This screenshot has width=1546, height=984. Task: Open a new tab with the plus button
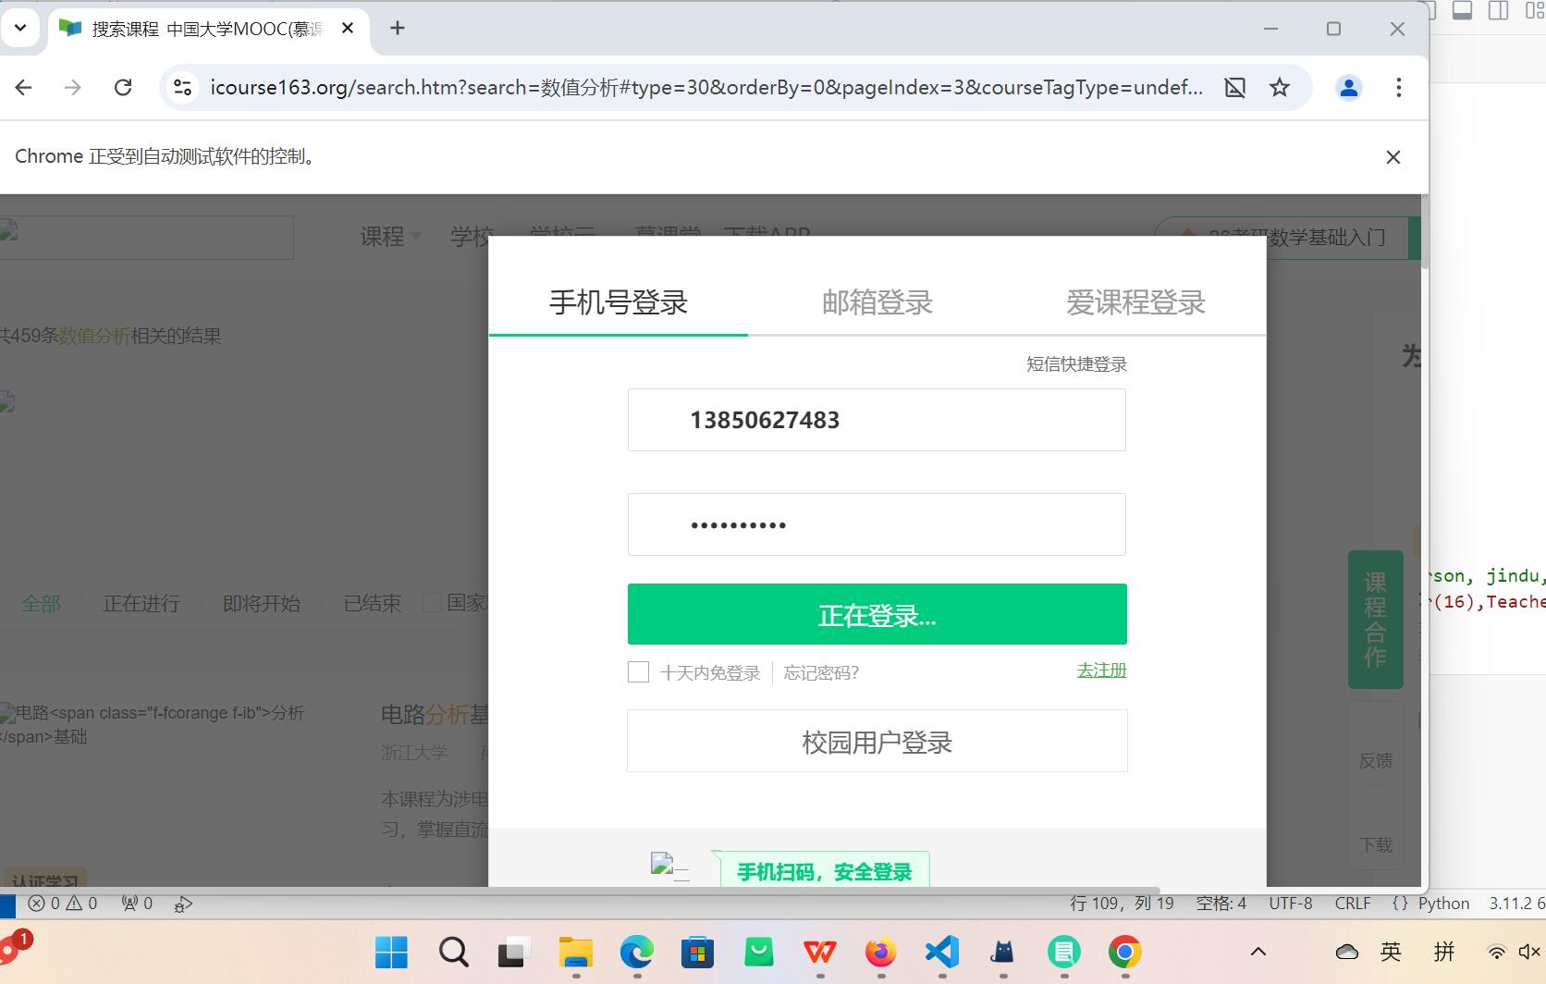click(x=398, y=29)
